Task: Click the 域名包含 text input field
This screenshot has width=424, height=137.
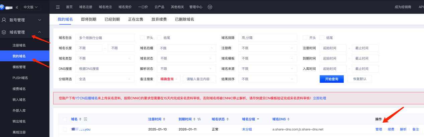Action: (105, 38)
